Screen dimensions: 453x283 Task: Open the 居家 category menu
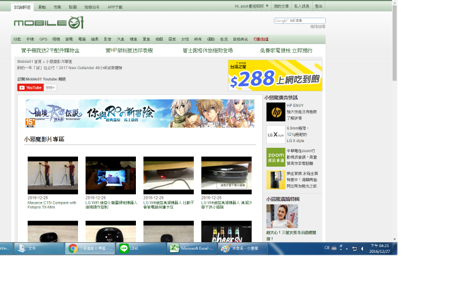point(172,39)
